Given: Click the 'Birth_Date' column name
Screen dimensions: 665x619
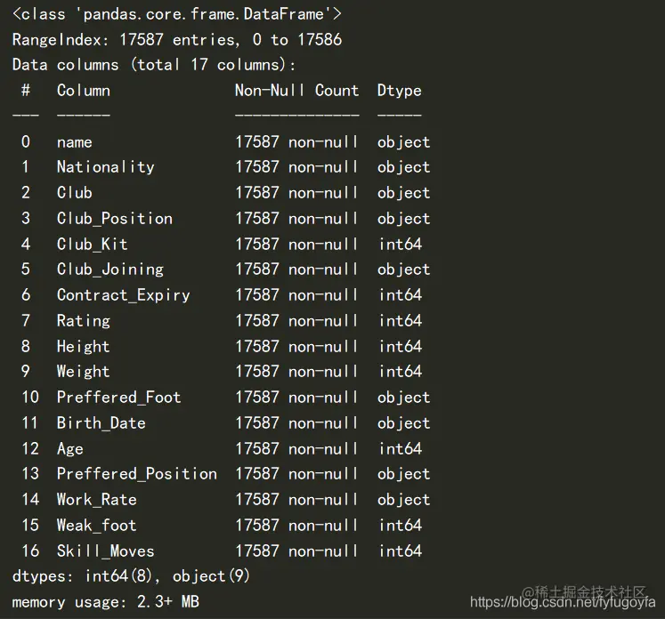Looking at the screenshot, I should [x=101, y=422].
